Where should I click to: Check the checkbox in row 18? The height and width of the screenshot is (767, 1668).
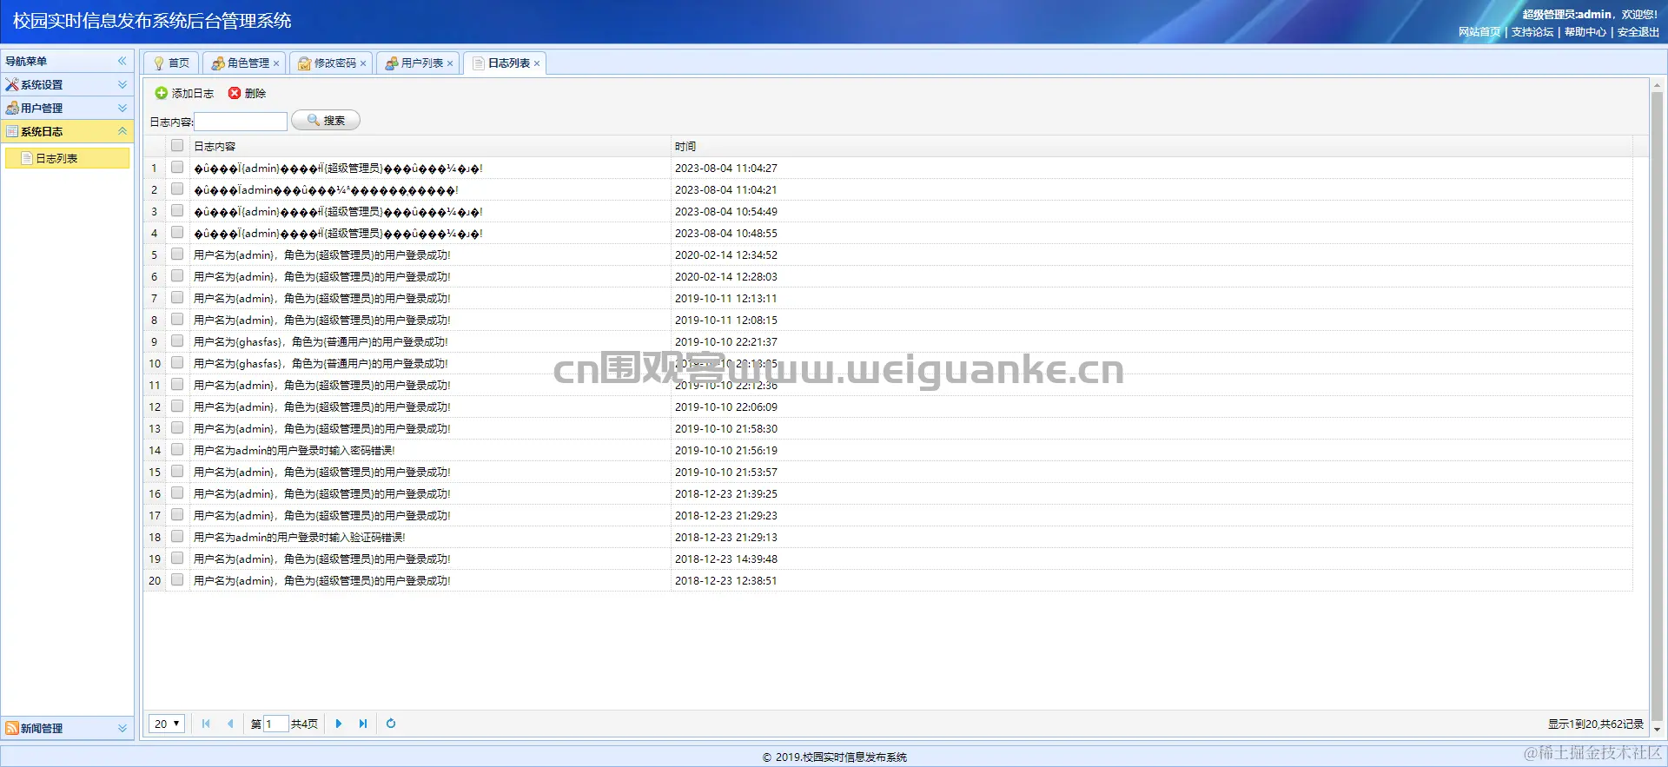pos(177,537)
